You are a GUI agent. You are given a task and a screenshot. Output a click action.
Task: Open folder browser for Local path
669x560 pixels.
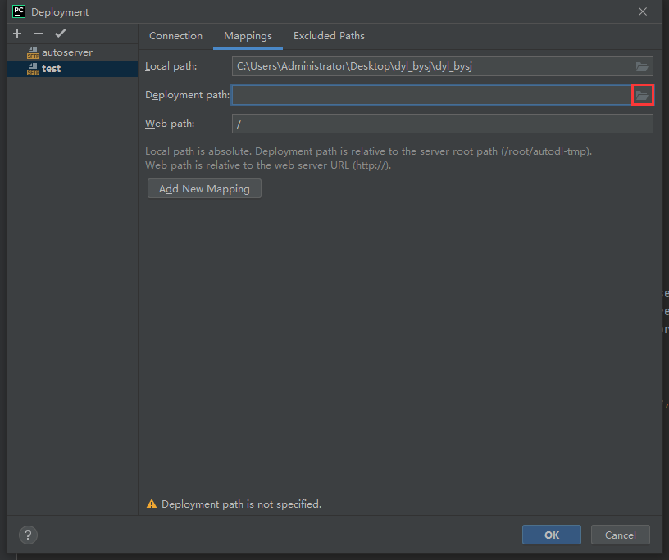[643, 65]
